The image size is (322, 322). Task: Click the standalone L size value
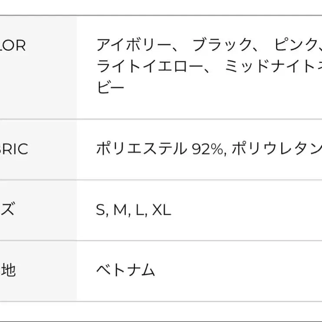click(139, 210)
